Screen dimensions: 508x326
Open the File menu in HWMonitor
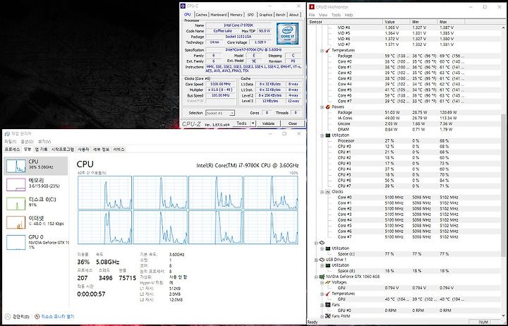[312, 15]
